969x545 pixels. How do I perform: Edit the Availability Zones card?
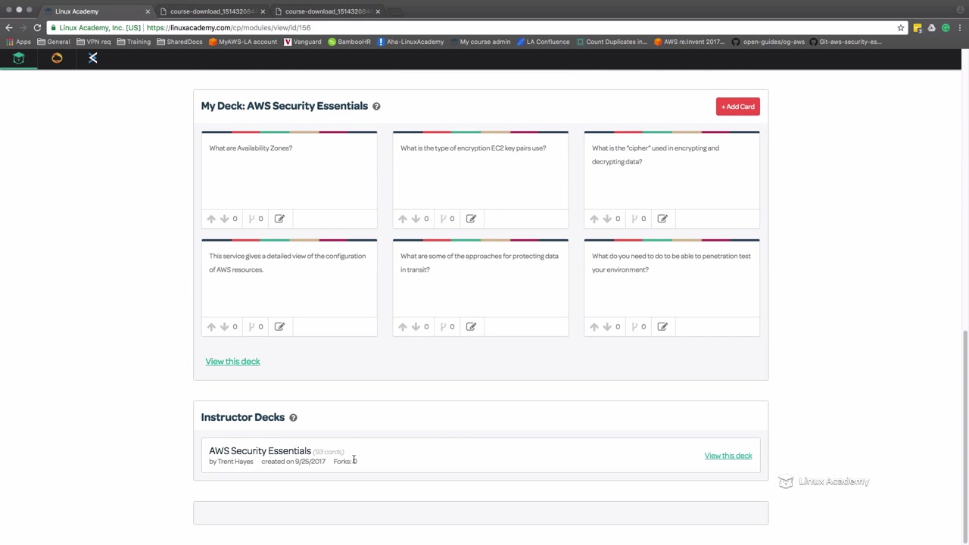[x=279, y=219]
